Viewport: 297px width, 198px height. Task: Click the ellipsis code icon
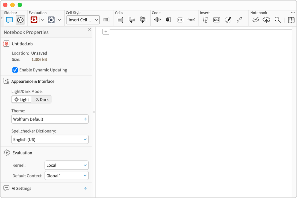point(180,20)
